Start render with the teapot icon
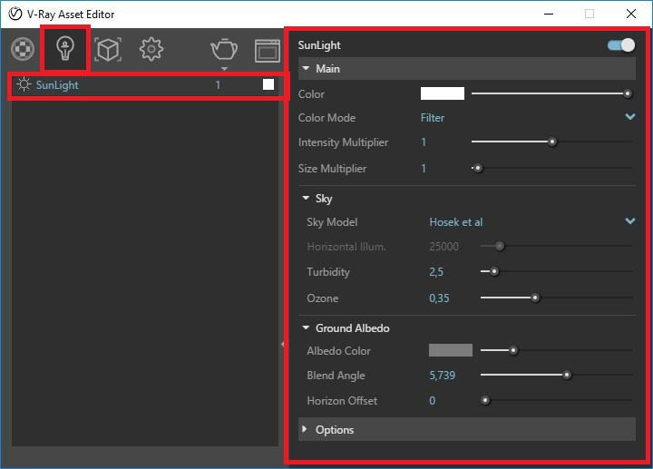This screenshot has height=469, width=653. 224,49
